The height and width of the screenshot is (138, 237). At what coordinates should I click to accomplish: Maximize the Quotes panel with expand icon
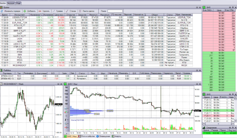point(197,7)
